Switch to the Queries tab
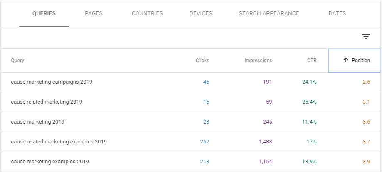Viewport: 382px width, 172px height. click(x=44, y=13)
